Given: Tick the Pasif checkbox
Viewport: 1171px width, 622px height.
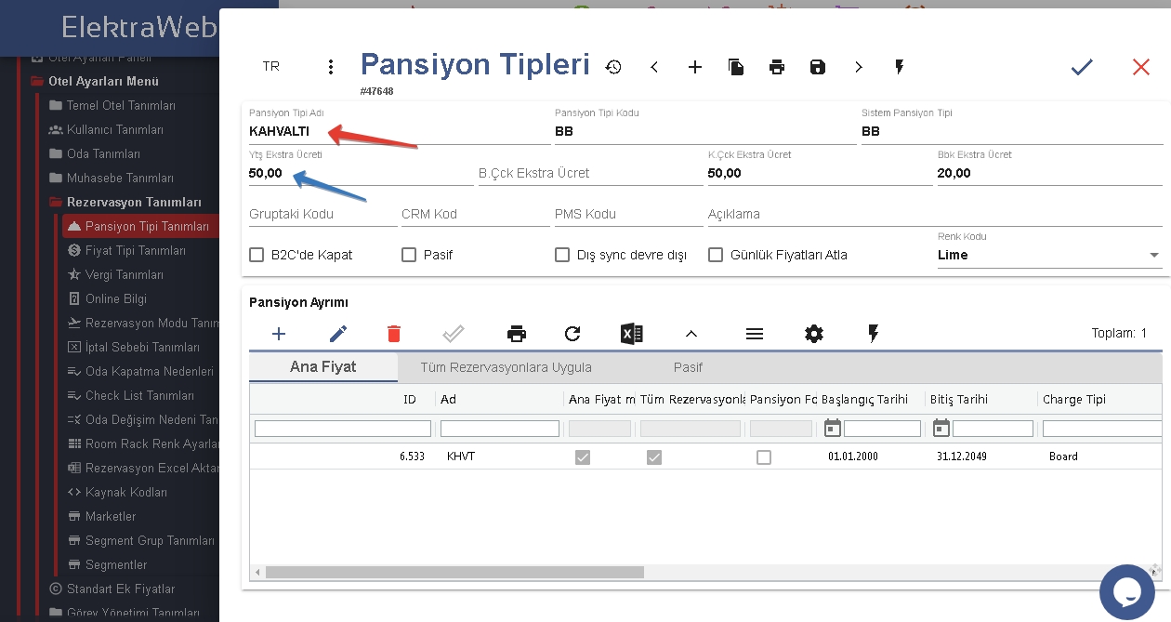Looking at the screenshot, I should tap(409, 255).
